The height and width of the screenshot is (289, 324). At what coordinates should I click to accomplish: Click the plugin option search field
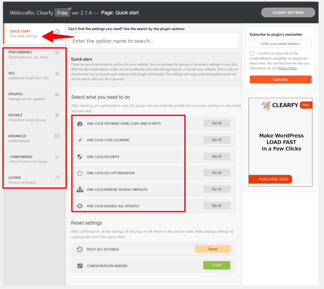click(153, 40)
